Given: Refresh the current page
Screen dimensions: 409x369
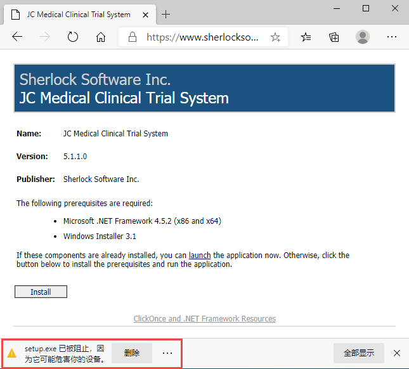Looking at the screenshot, I should 73,37.
